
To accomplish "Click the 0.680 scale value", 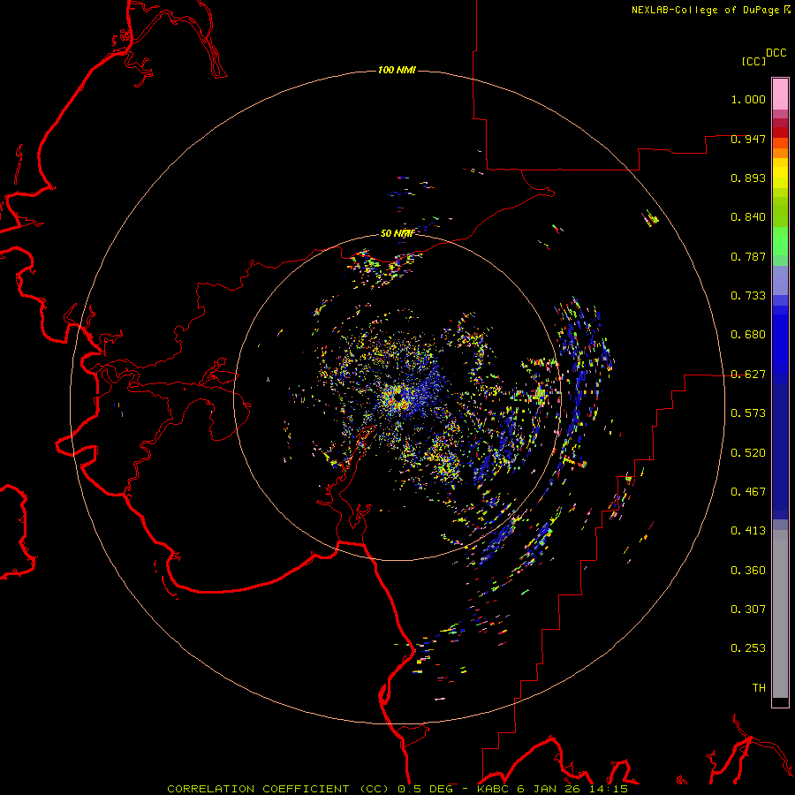I will pos(748,335).
